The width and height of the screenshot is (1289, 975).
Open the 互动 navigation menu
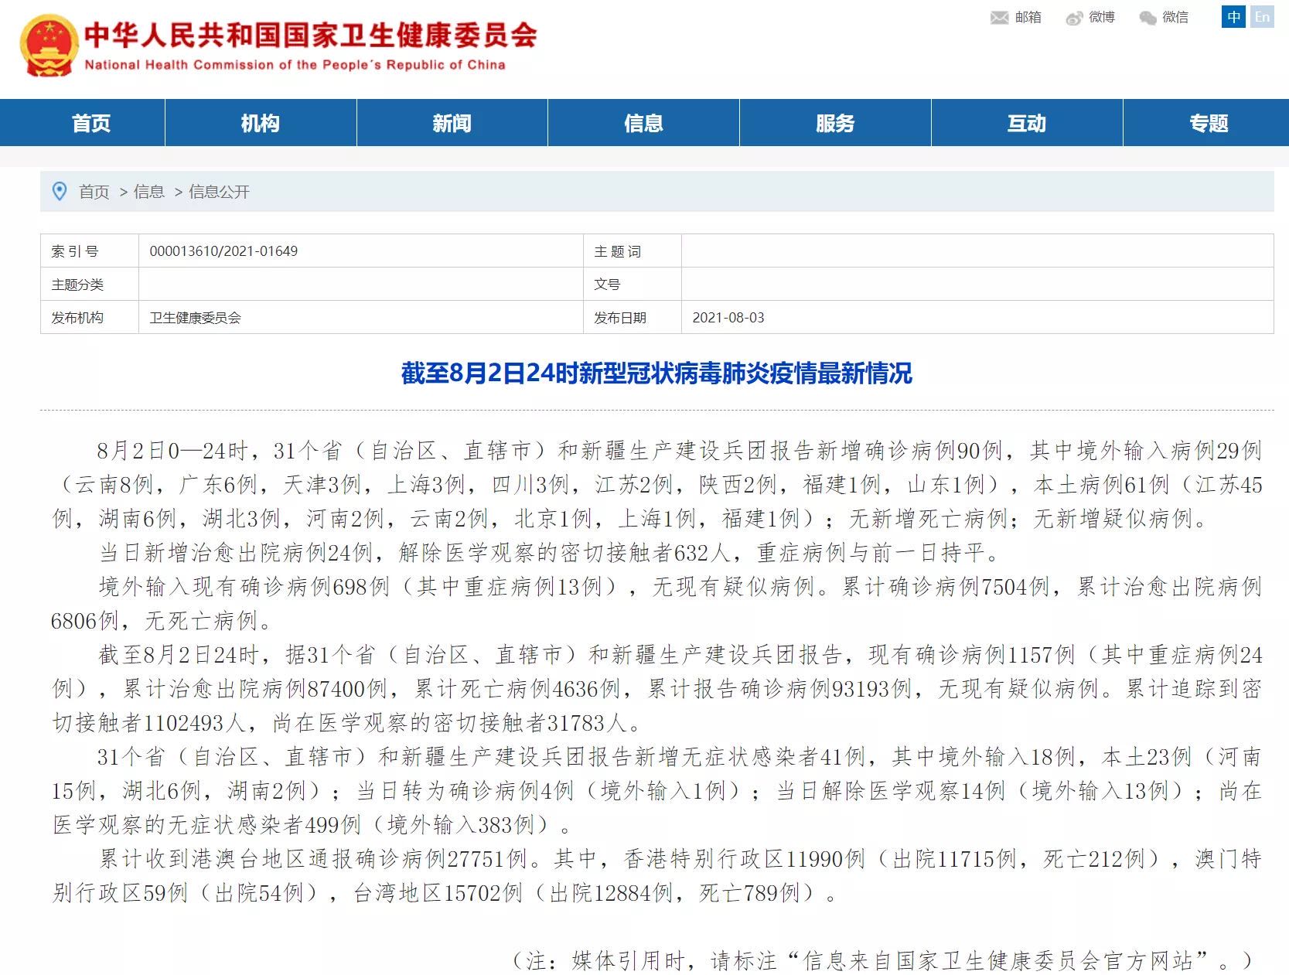tap(1027, 123)
